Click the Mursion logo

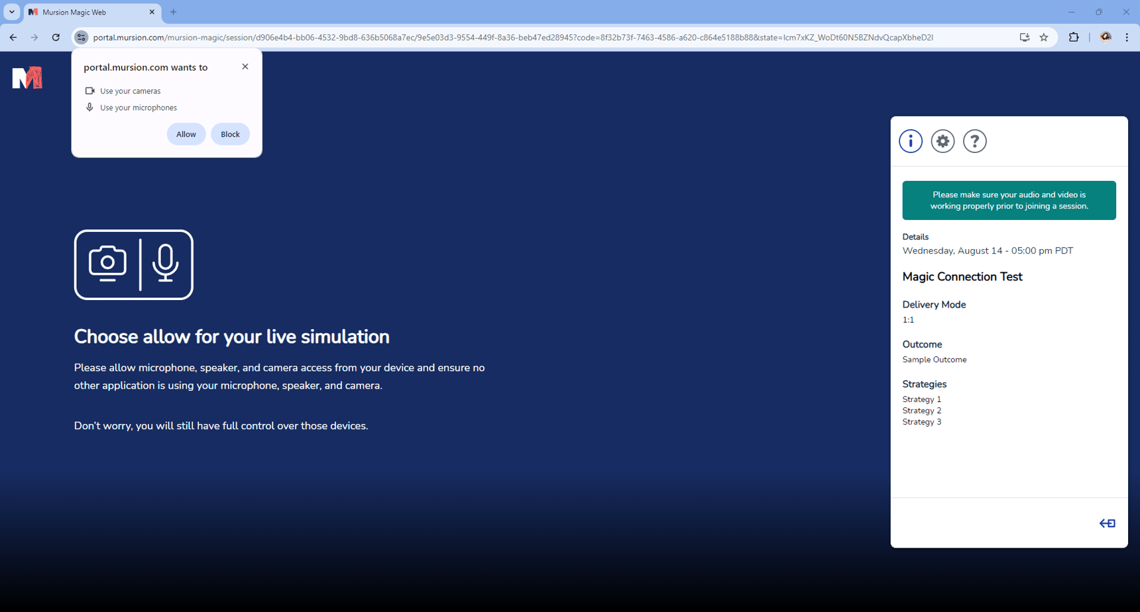coord(27,77)
